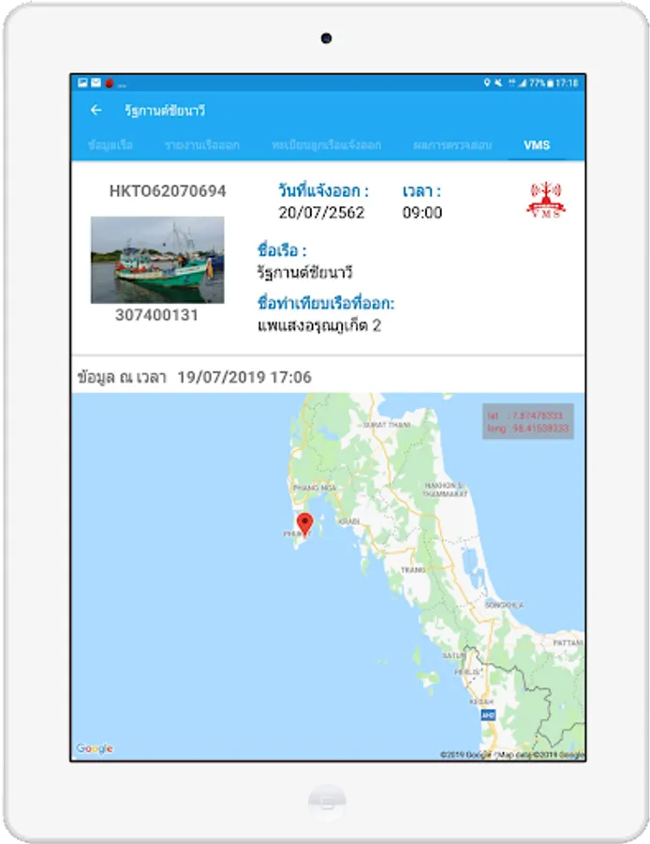Open the red VMS anchor logo
650x844 pixels.
pos(546,200)
